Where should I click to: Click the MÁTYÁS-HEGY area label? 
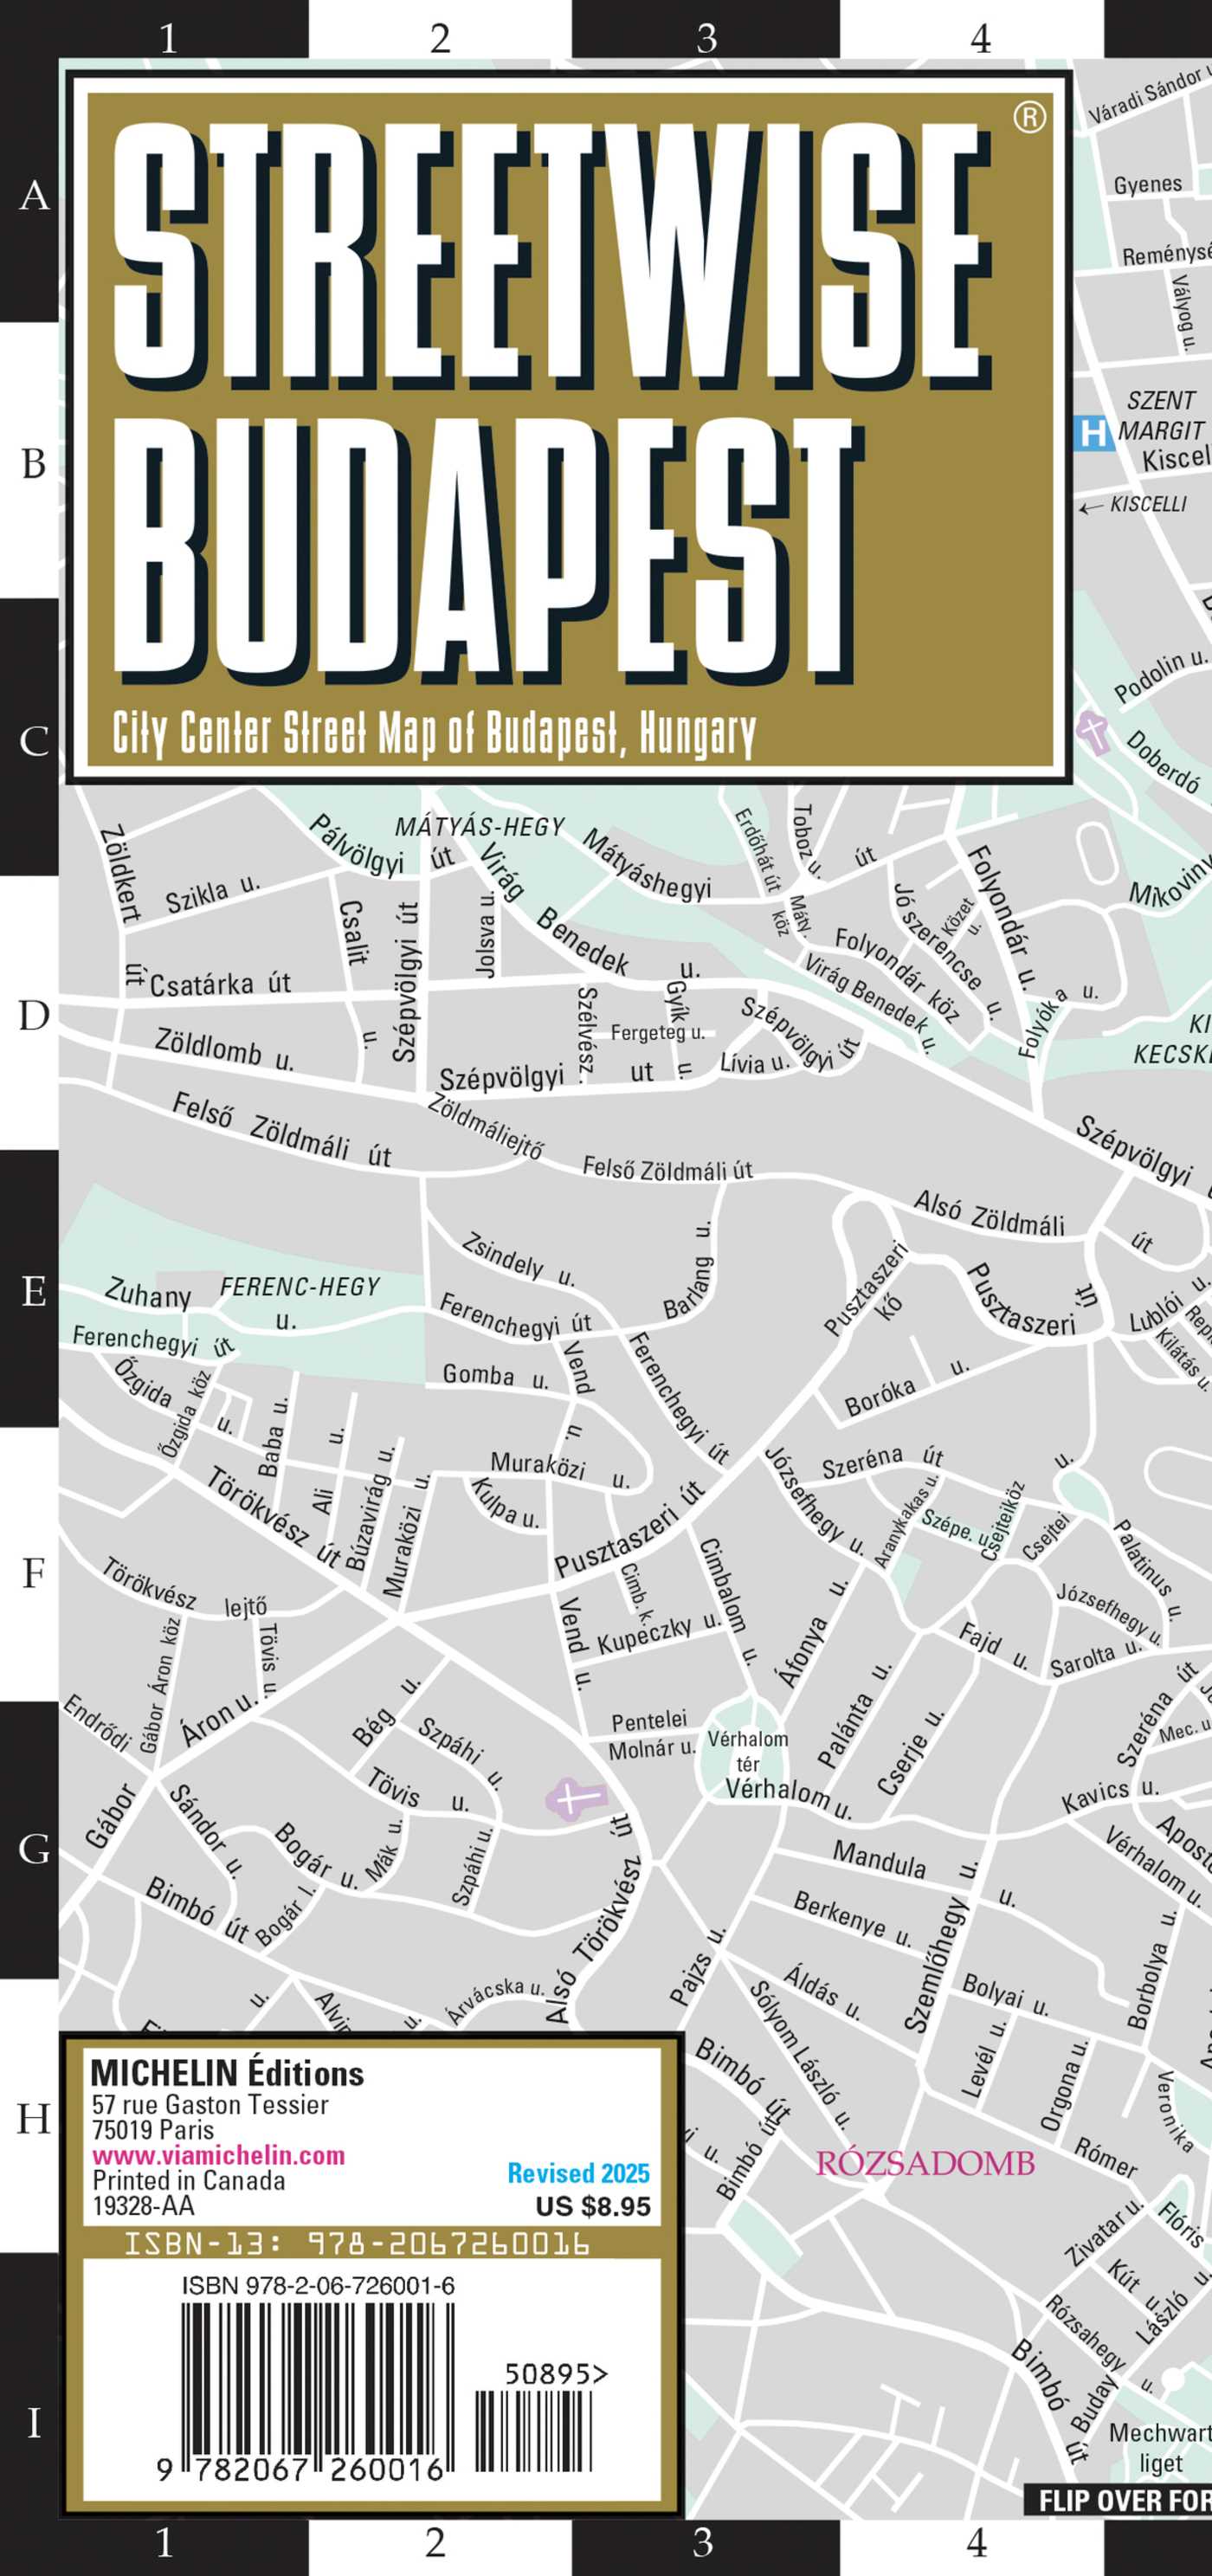479,826
